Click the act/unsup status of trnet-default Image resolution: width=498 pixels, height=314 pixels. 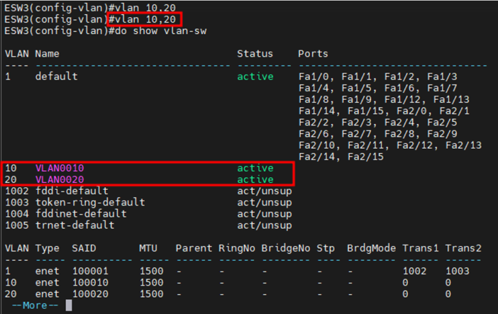click(x=265, y=225)
